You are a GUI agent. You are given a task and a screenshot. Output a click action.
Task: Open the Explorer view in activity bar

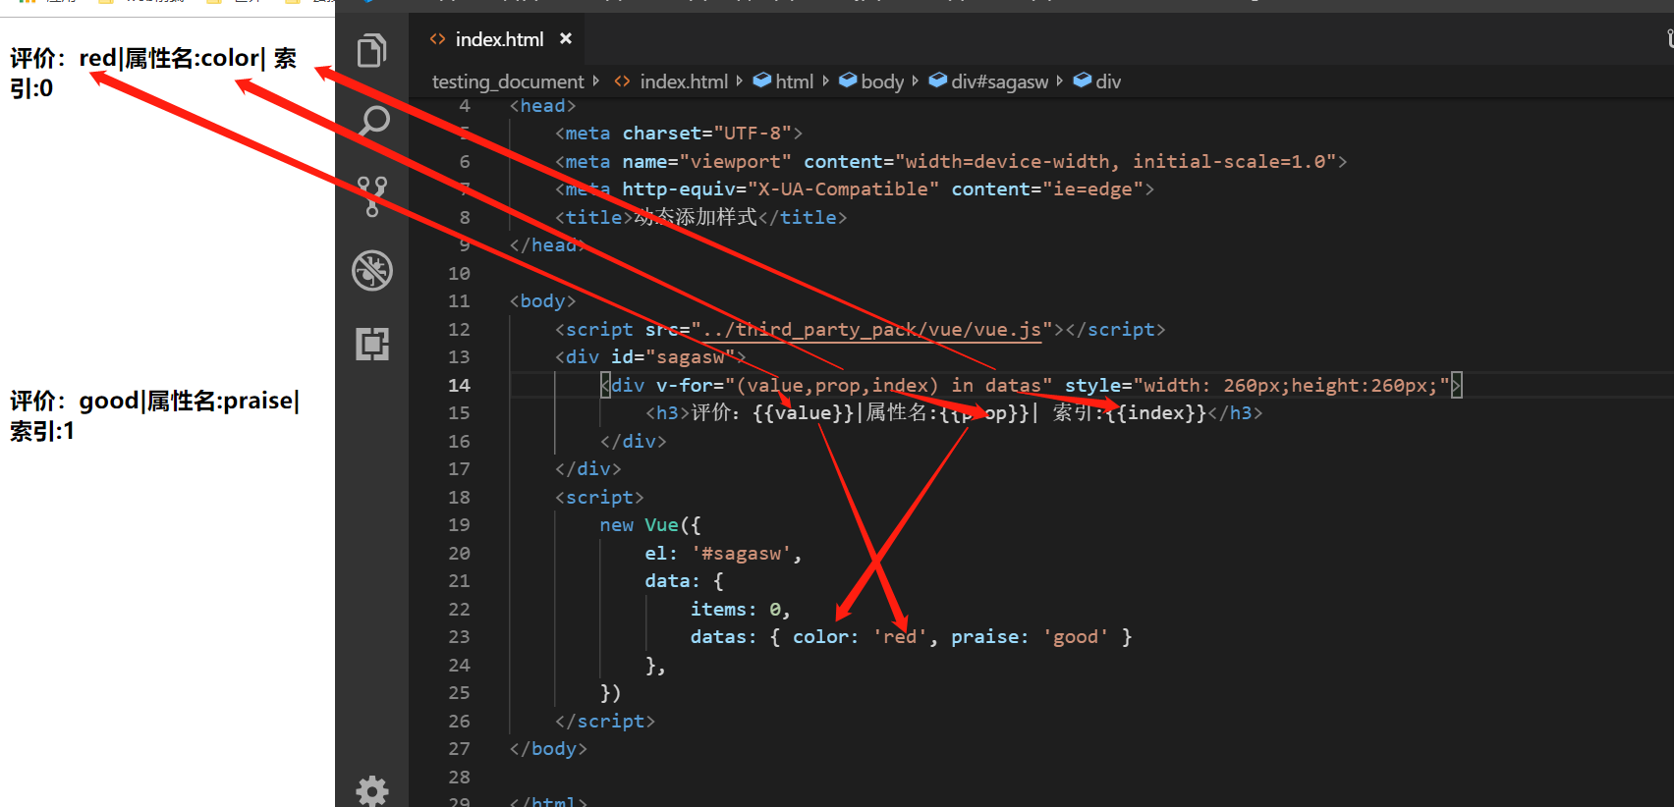click(x=371, y=50)
